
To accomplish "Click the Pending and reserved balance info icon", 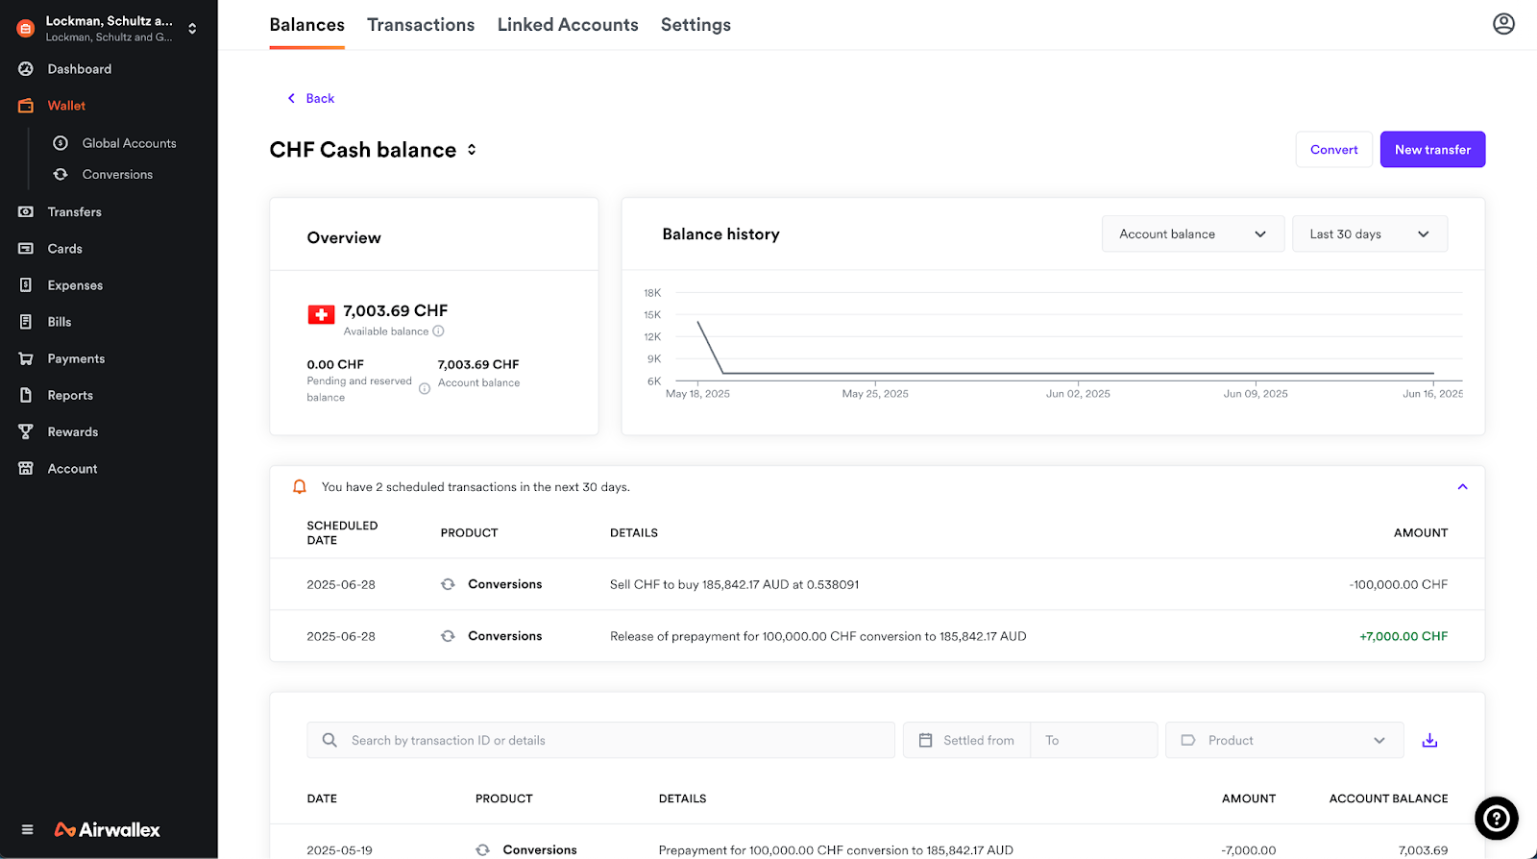I will coord(425,389).
